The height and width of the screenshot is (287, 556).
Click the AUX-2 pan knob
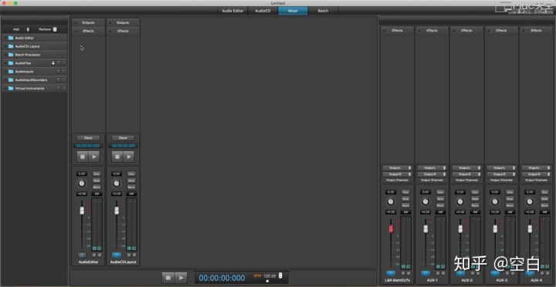[460, 201]
